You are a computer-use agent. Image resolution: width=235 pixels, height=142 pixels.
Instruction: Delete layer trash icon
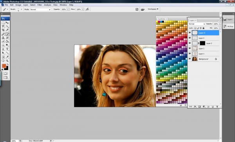(x=217, y=106)
